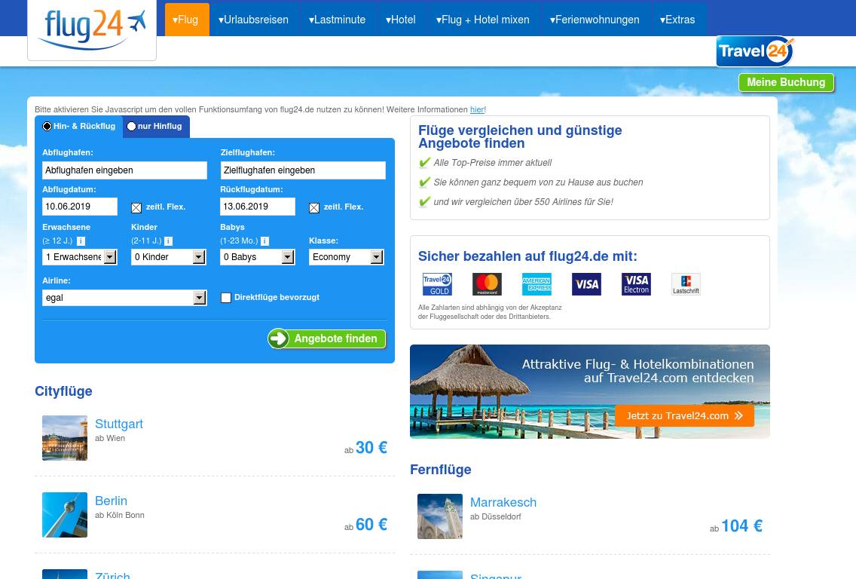
Task: Click the info icon next to Kinder age
Action: coord(169,241)
